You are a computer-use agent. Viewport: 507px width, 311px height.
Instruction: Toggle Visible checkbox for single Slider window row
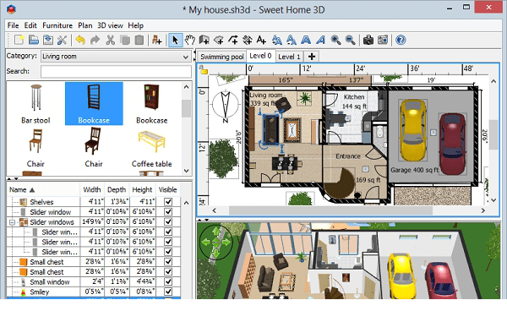coord(168,212)
